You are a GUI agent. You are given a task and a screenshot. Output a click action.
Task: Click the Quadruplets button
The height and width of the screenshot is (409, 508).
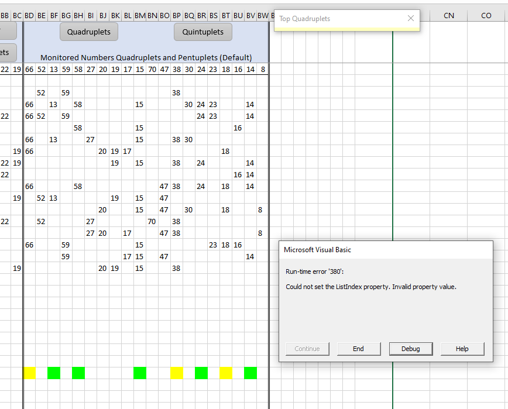pos(88,32)
